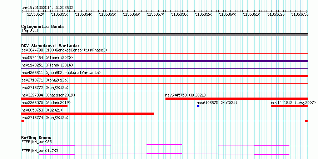Viewport: 318px width, 159px height.
Task: Click ruler position 51353520
Action: click(x=35, y=14)
